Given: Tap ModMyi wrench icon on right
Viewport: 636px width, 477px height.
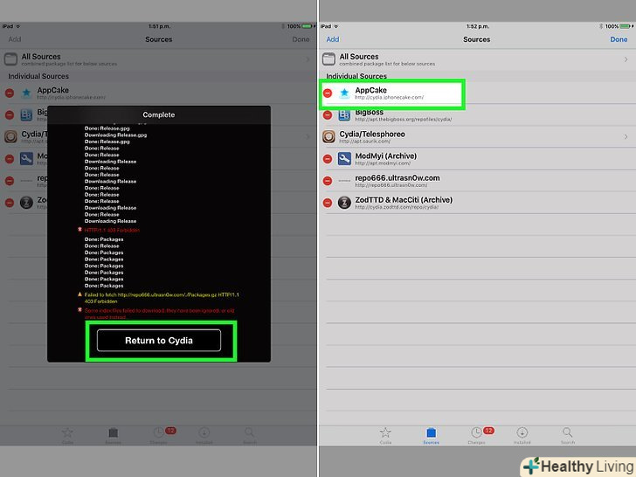Looking at the screenshot, I should pos(344,159).
